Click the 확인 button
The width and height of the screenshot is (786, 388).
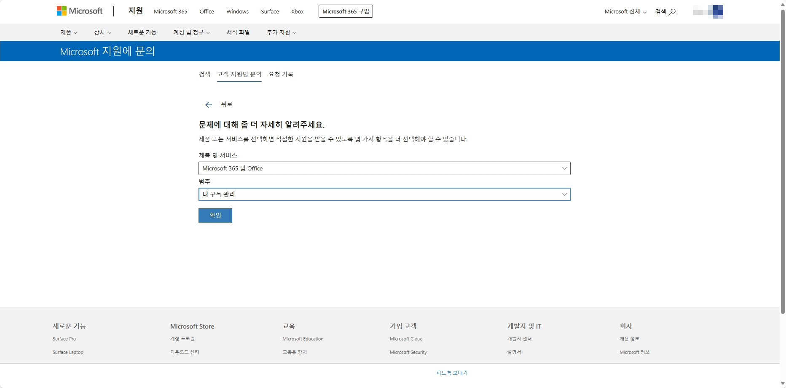coord(215,215)
